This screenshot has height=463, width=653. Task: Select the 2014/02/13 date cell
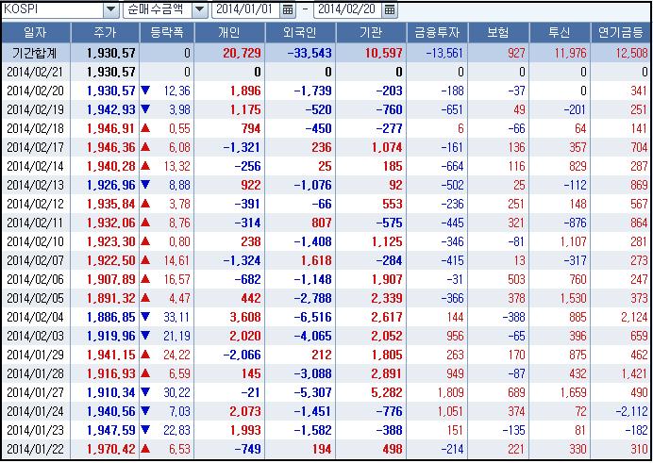pos(36,185)
